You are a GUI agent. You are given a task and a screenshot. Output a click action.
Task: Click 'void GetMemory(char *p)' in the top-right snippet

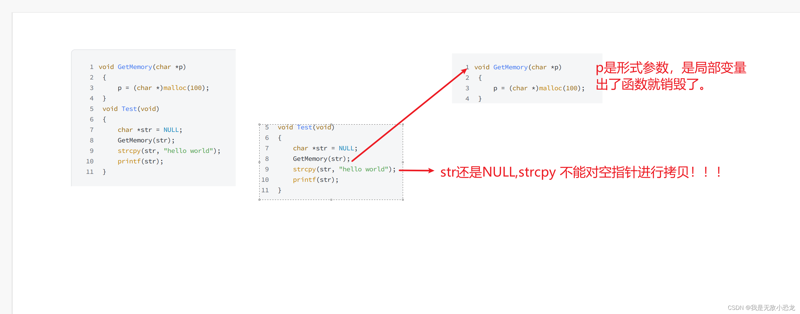click(518, 67)
